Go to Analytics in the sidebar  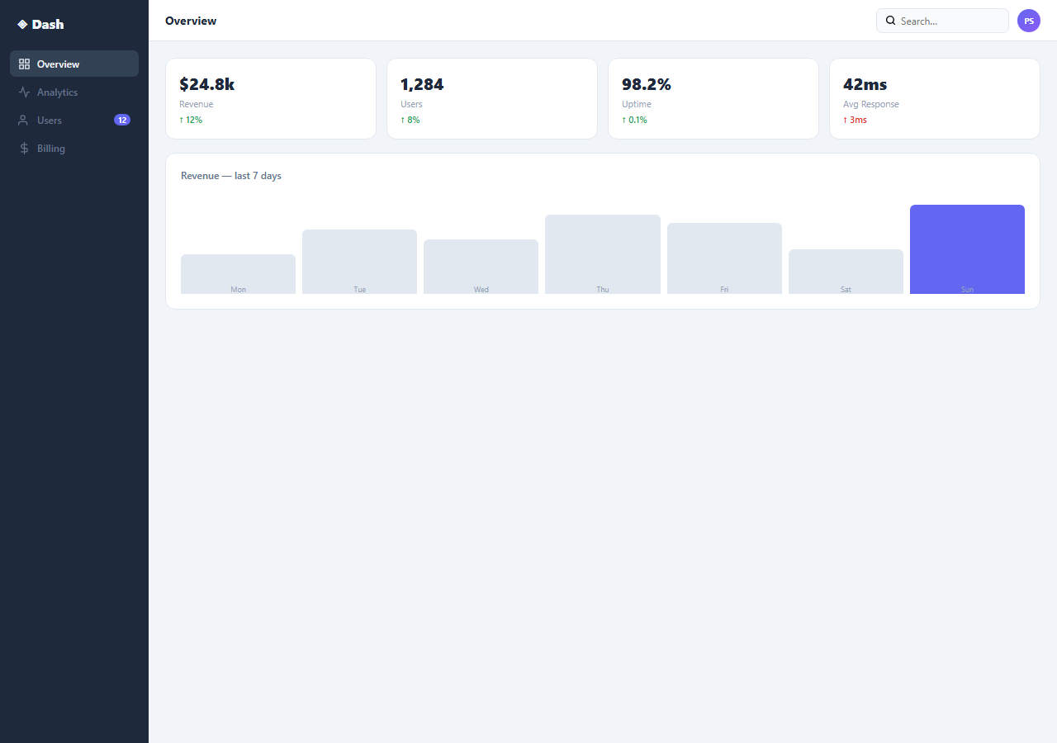tap(74, 92)
